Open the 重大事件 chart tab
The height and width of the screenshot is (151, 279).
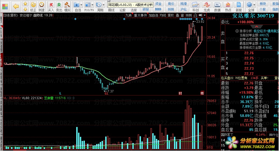point(140,15)
